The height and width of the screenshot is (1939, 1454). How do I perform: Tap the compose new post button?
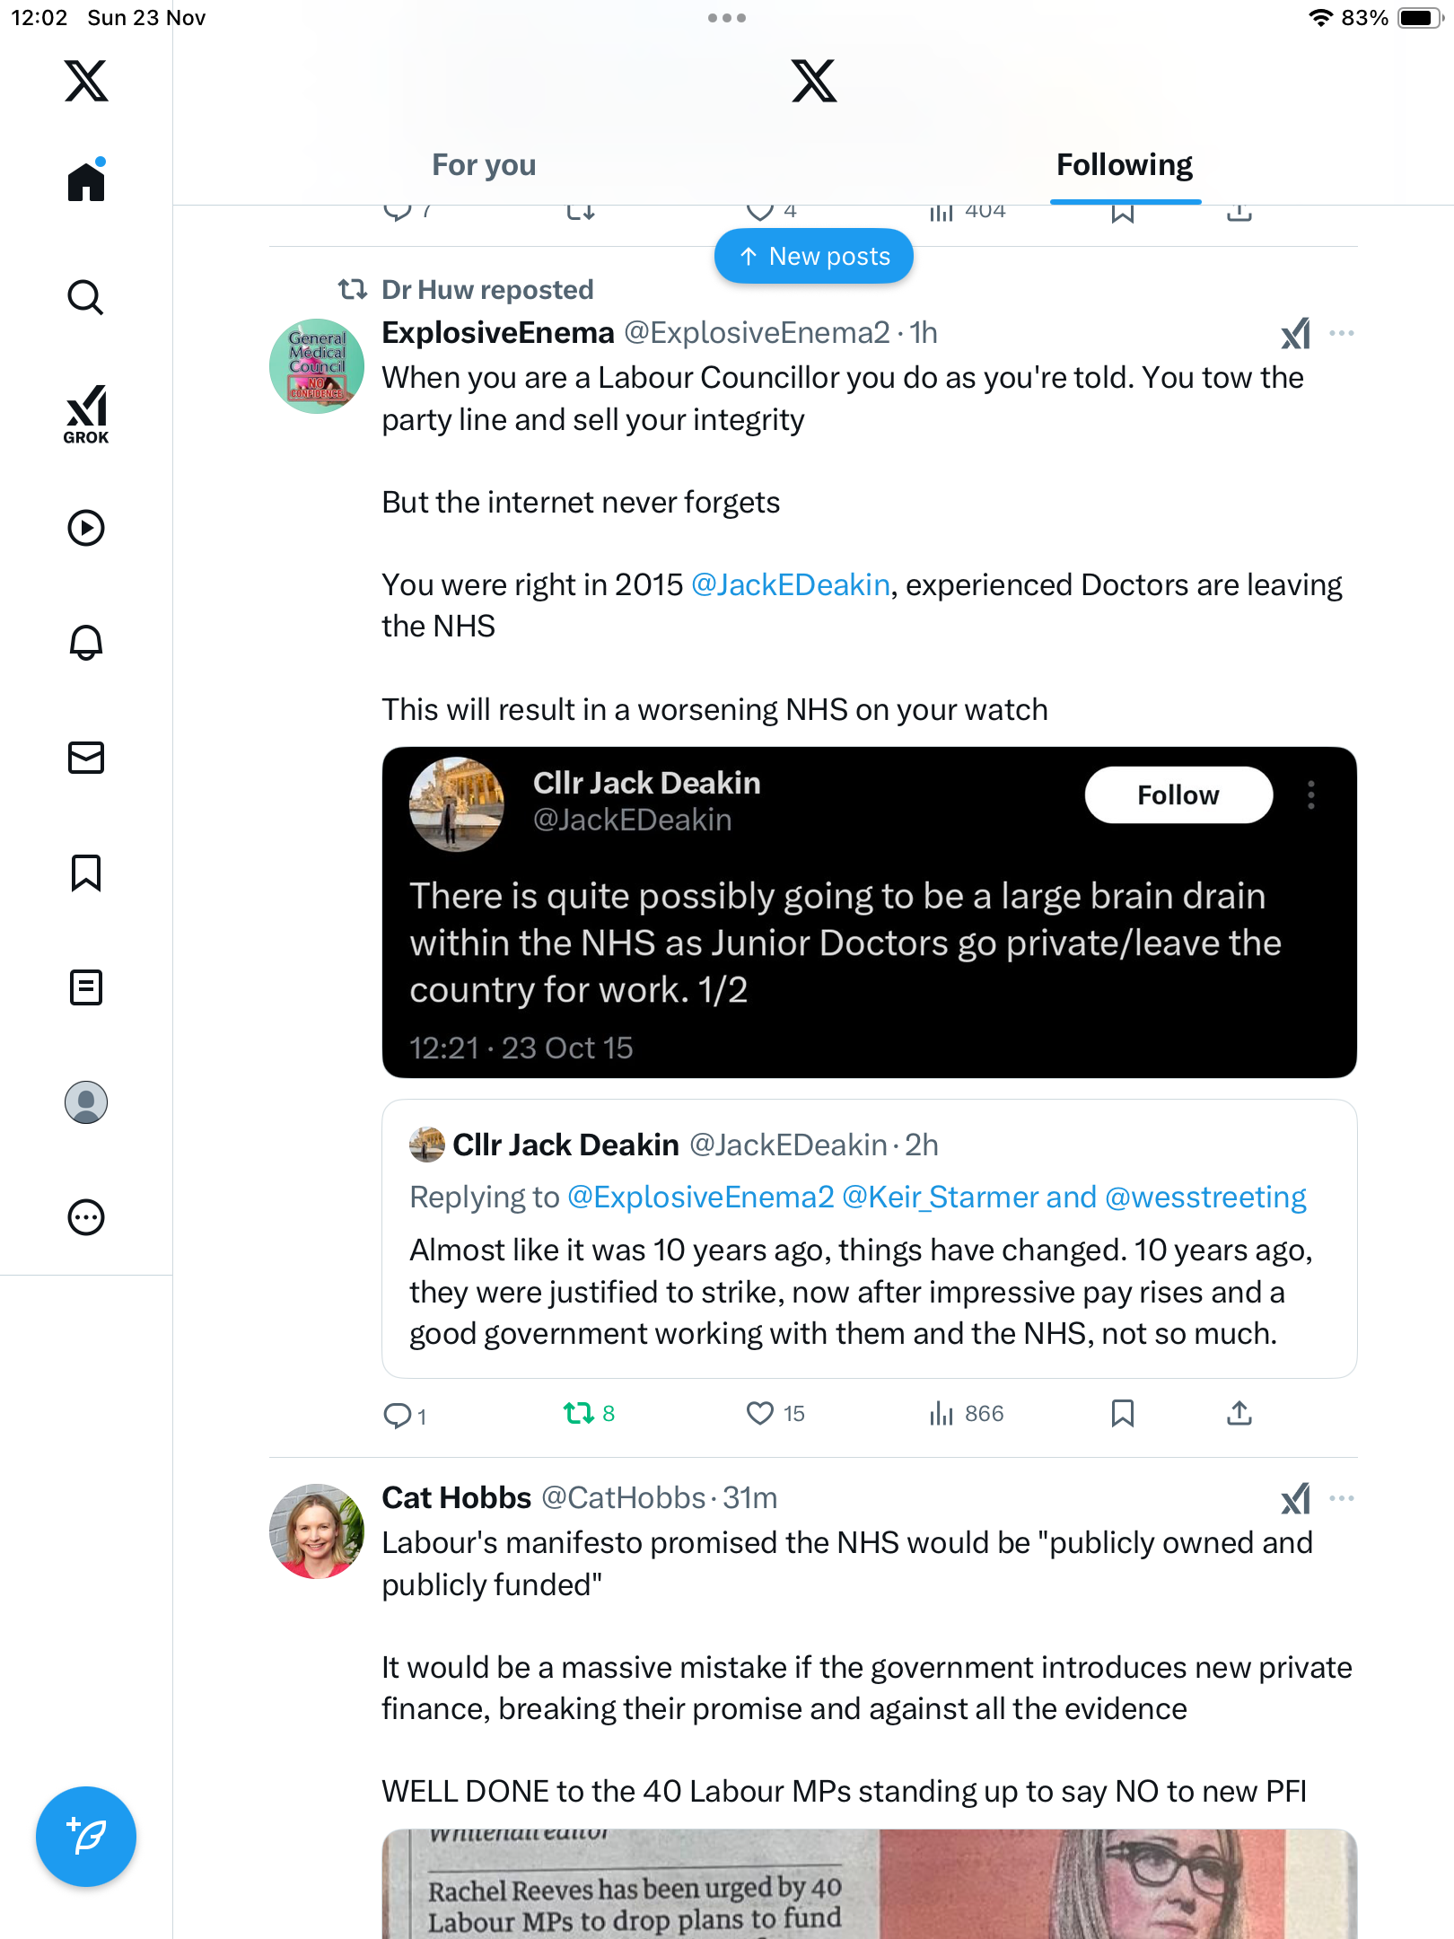[86, 1837]
